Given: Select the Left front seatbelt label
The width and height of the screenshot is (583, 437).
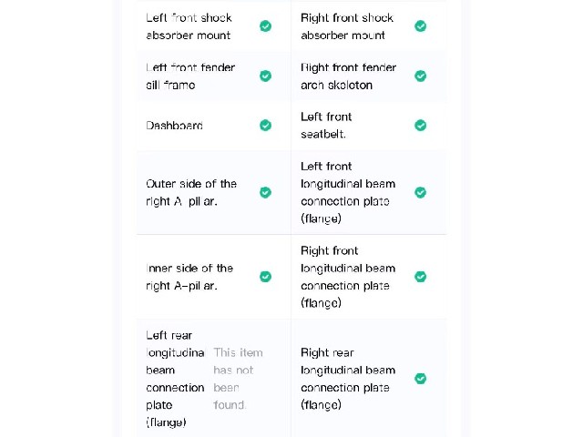Looking at the screenshot, I should [x=326, y=126].
